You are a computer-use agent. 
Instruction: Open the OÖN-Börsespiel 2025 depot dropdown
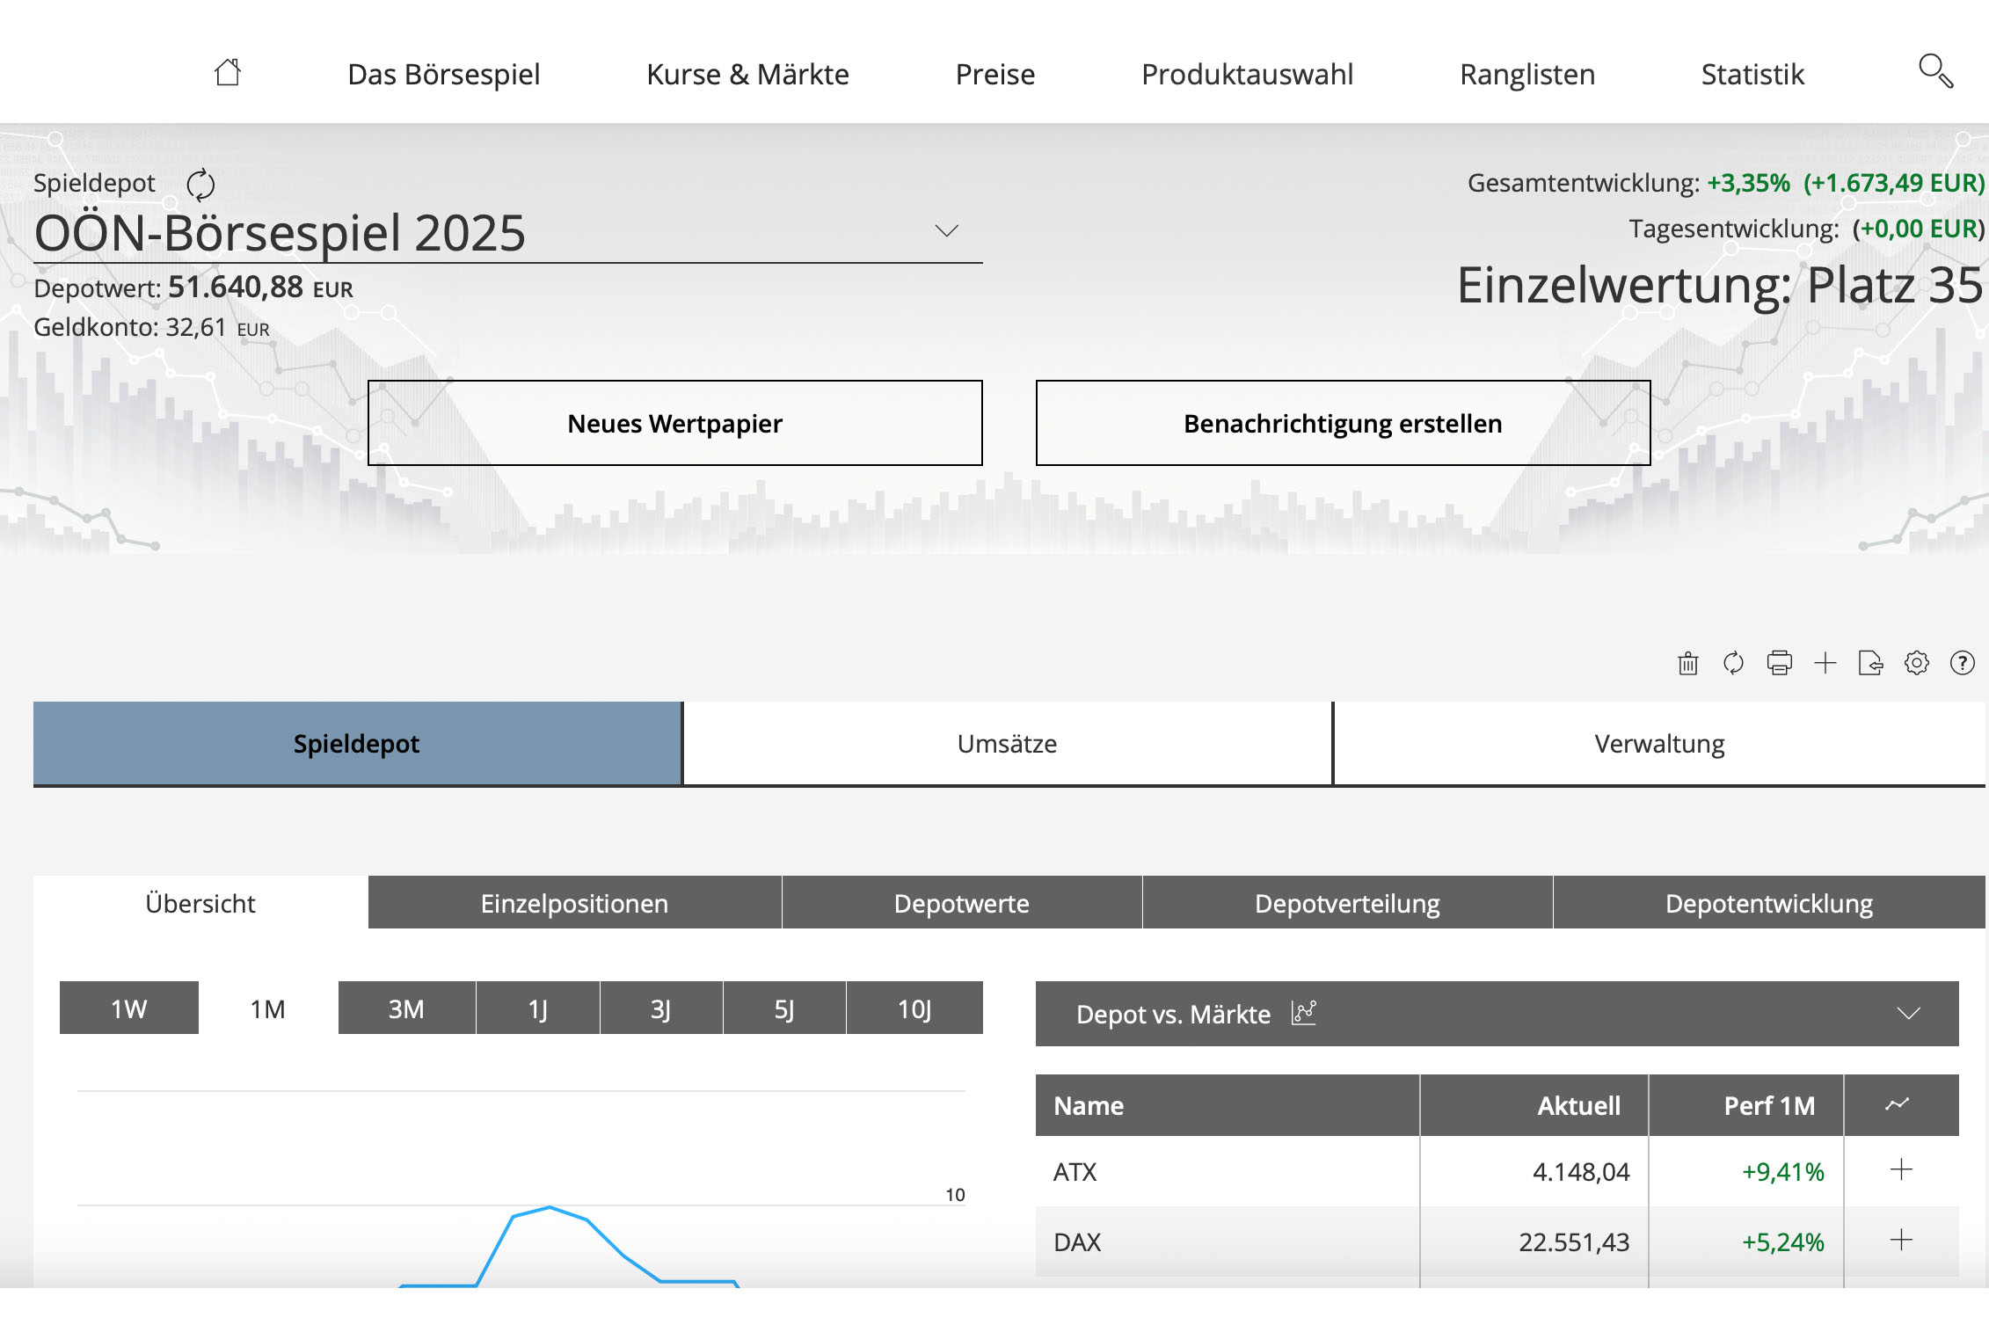(x=508, y=233)
